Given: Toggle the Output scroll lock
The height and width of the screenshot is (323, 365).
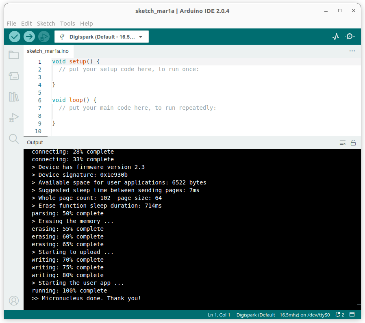Looking at the screenshot, I should [353, 143].
